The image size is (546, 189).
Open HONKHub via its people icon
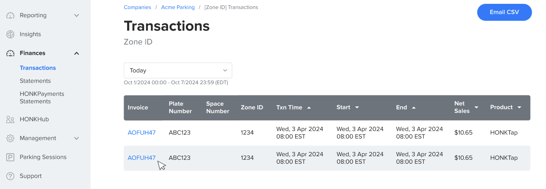click(x=10, y=119)
